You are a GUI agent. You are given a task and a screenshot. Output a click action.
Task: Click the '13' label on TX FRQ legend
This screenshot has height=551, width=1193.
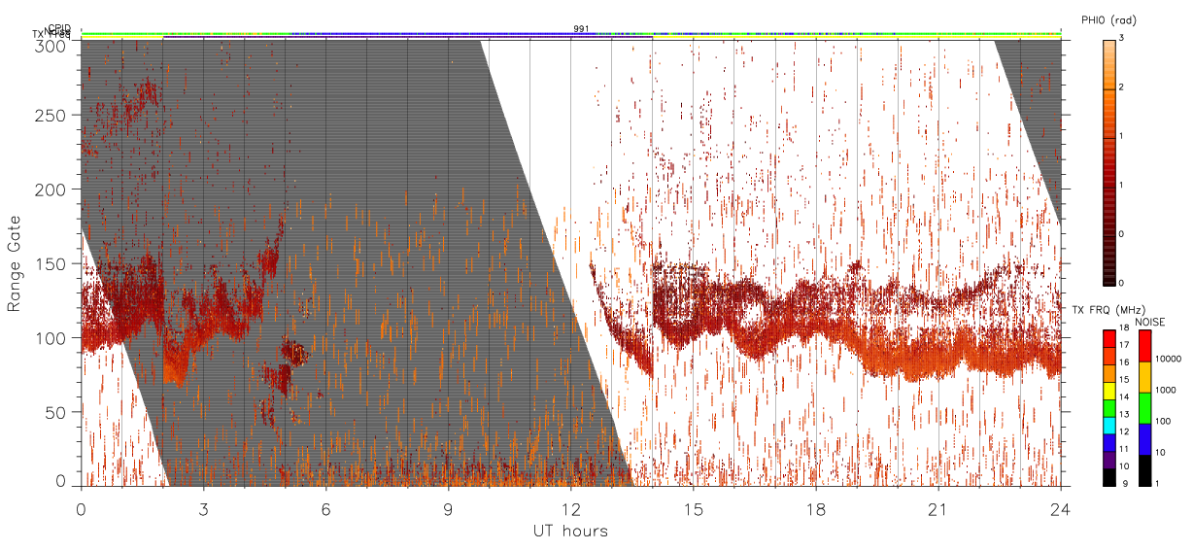pyautogui.click(x=1124, y=414)
